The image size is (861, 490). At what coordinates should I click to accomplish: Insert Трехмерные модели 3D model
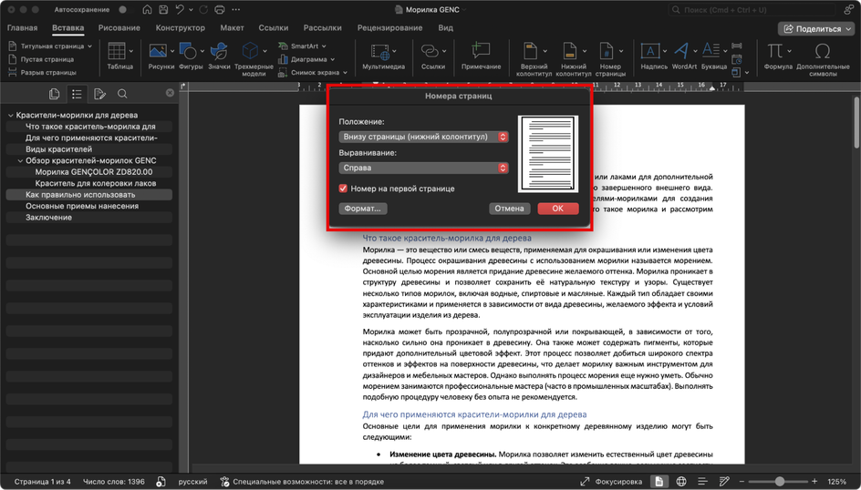[x=251, y=52]
